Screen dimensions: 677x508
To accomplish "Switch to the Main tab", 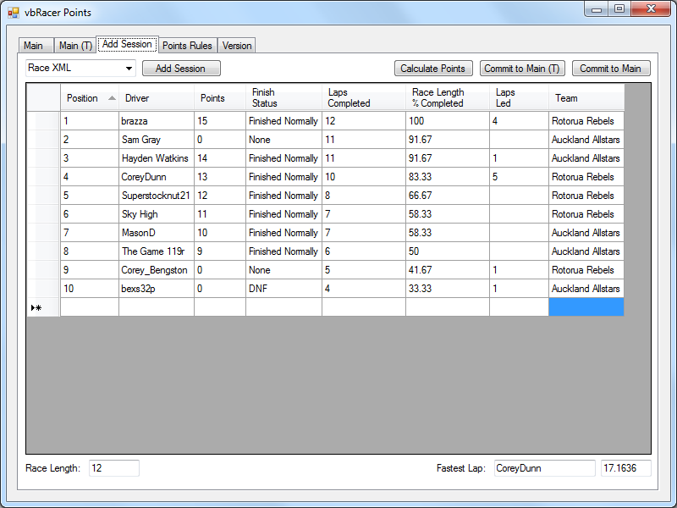I will click(34, 46).
